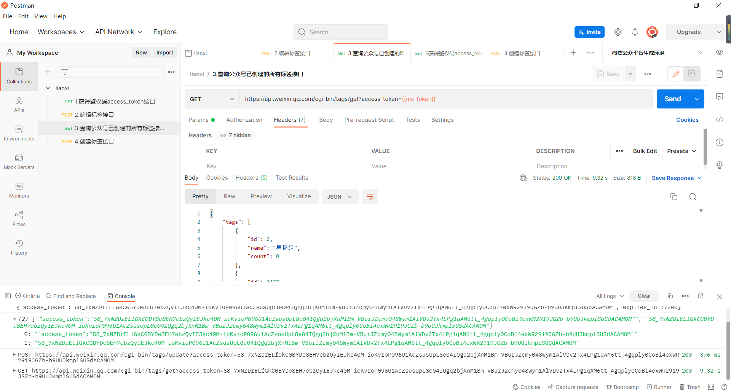Open the Trash from the status bar
731x392 pixels.
point(690,387)
